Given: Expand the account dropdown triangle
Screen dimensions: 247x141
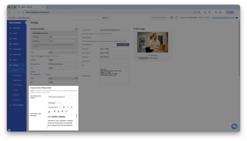Looking at the screenshot, I should (237, 18).
